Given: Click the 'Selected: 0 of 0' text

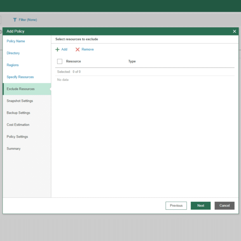Looking at the screenshot, I should (x=69, y=72).
